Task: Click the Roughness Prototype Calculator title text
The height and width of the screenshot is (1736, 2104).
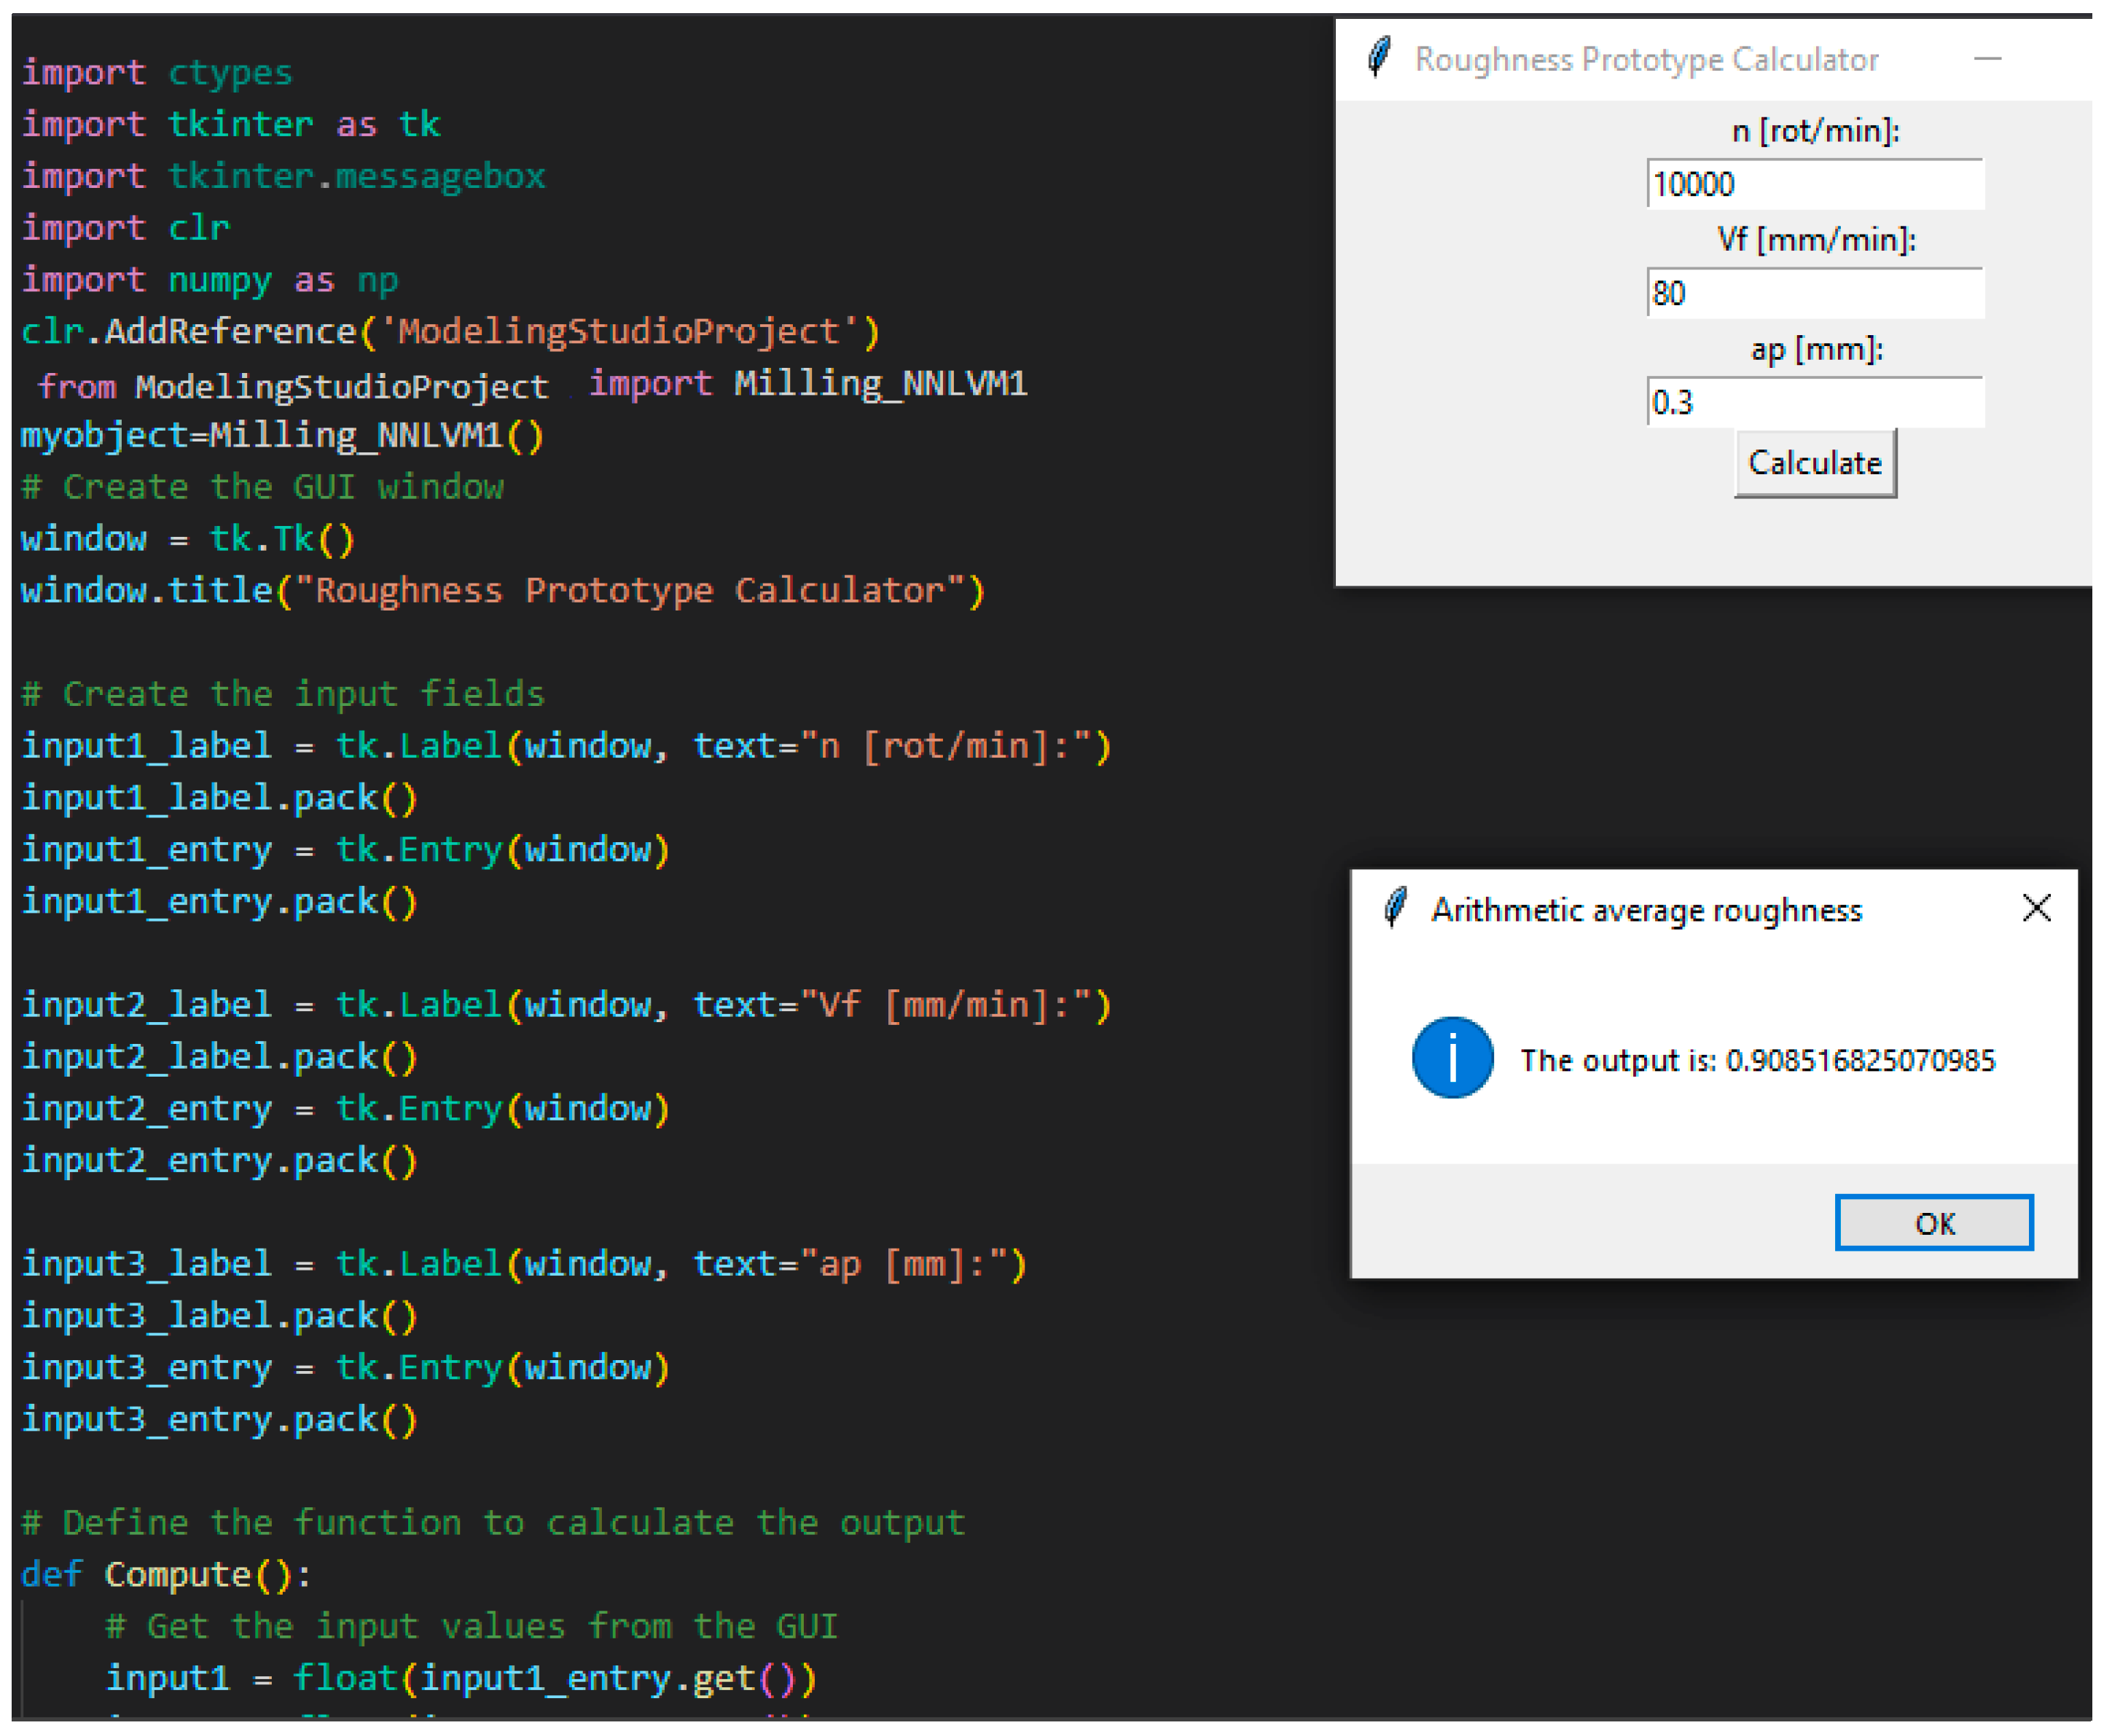Action: click(1646, 60)
